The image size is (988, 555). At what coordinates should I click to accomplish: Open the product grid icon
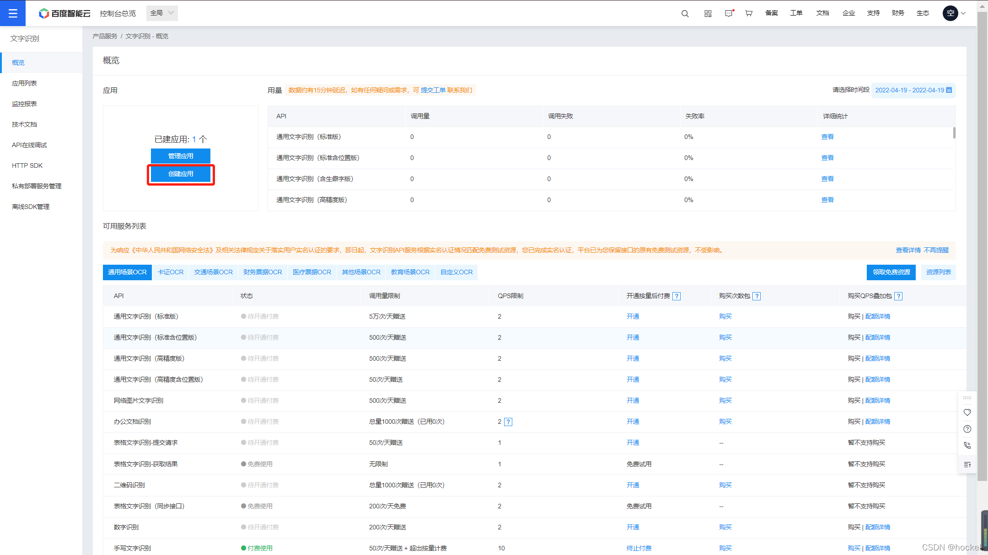708,13
